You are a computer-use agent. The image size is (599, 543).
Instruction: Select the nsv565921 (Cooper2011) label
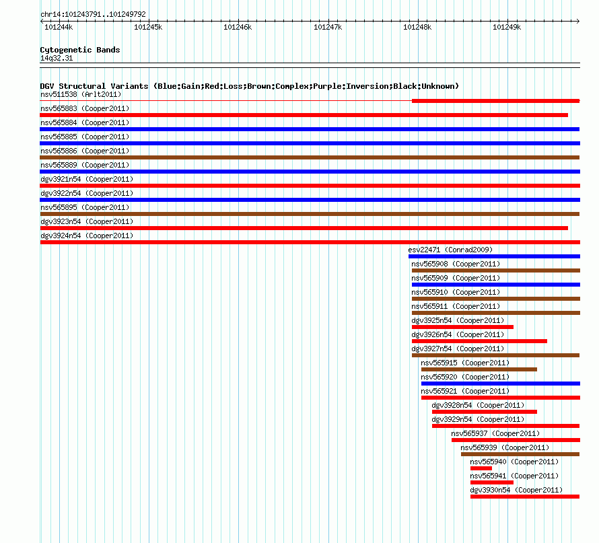coord(465,391)
